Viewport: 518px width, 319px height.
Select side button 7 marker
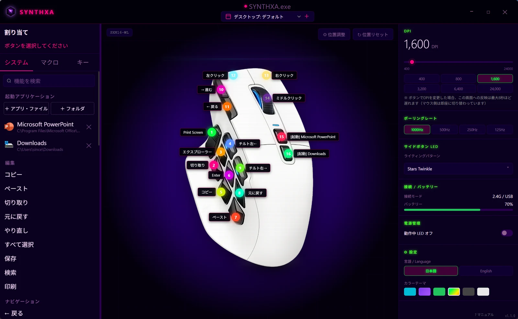[236, 217]
